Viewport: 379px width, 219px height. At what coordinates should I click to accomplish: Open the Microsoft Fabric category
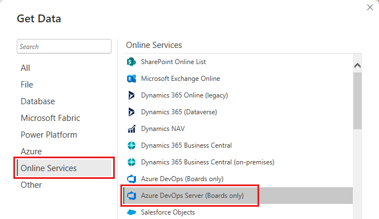[50, 118]
